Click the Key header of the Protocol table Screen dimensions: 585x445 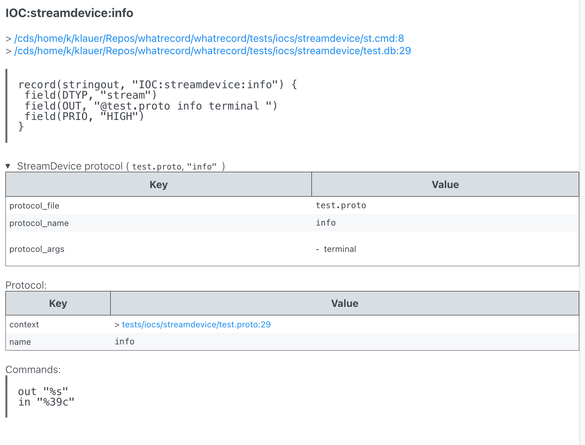(x=58, y=303)
